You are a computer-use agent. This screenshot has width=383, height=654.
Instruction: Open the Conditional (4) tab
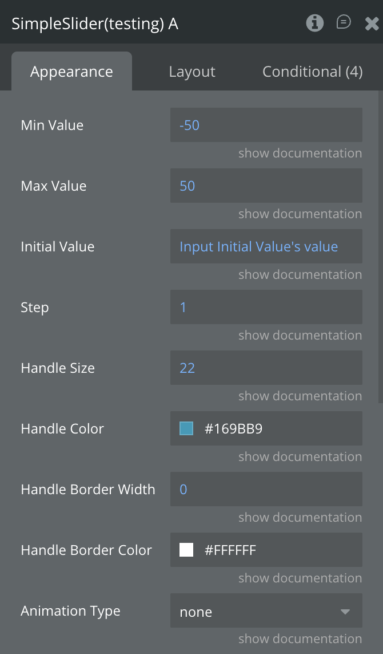click(x=312, y=72)
